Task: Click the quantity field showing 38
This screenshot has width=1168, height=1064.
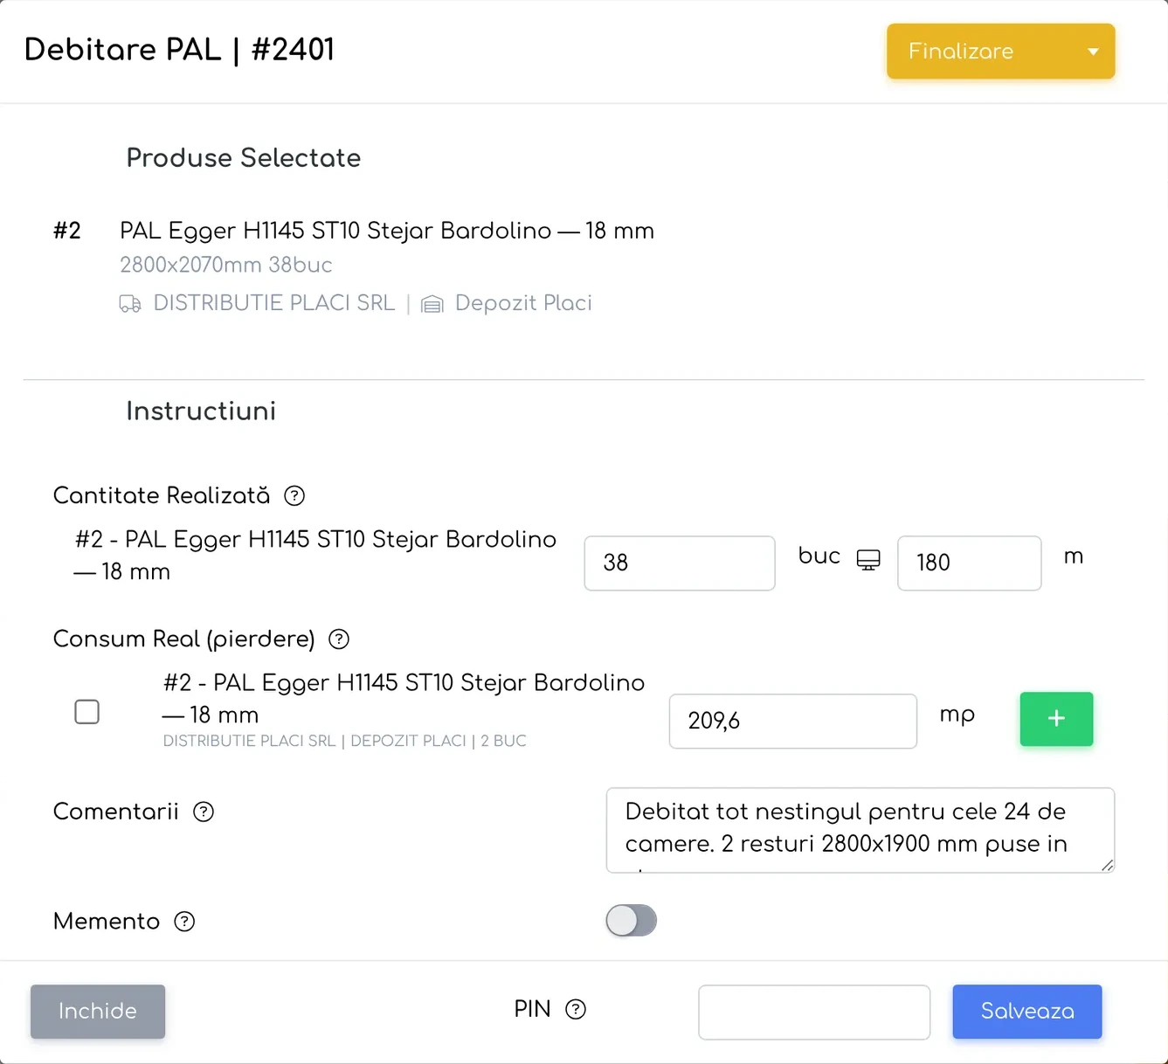Action: (680, 563)
